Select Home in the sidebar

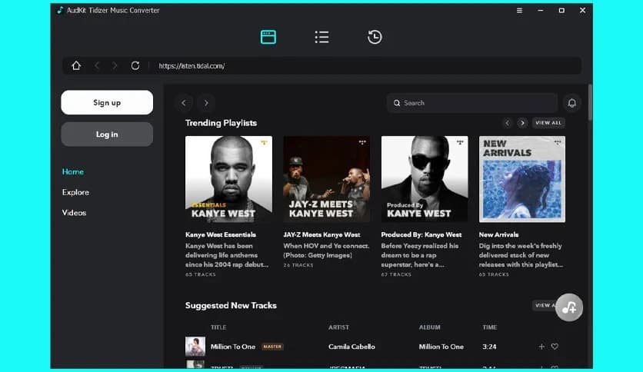[73, 171]
